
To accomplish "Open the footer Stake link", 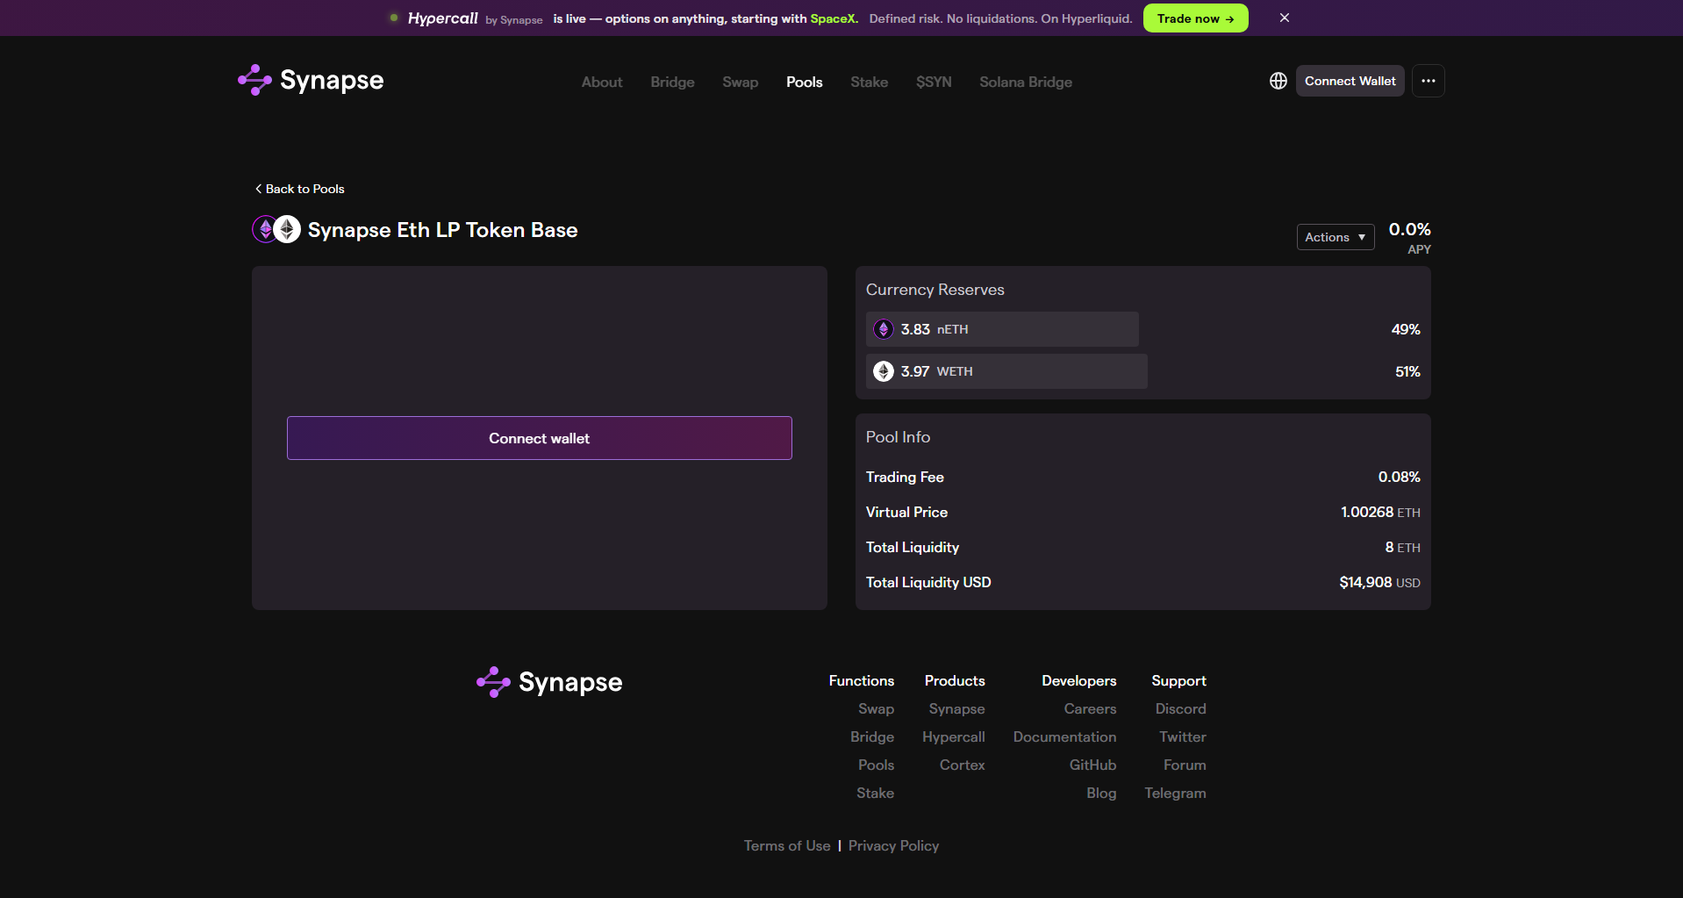I will click(876, 793).
